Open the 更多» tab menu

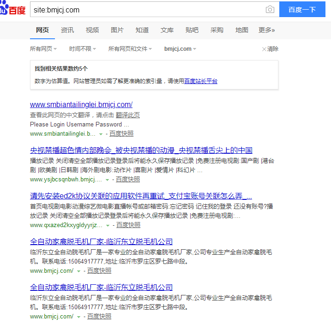point(267,30)
